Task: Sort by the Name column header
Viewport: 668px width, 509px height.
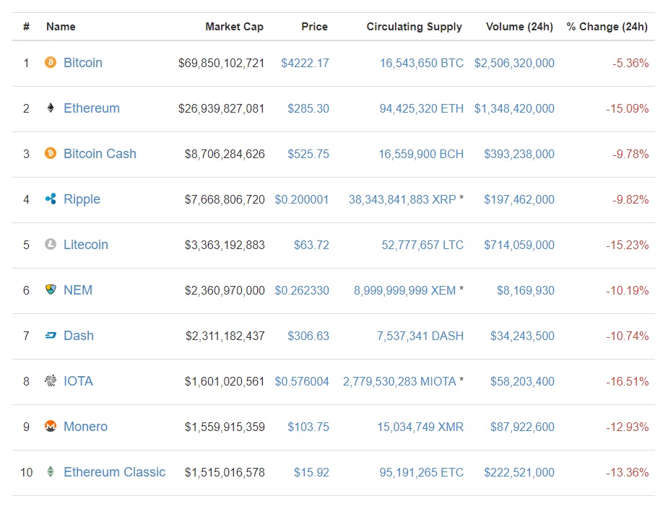Action: tap(61, 27)
